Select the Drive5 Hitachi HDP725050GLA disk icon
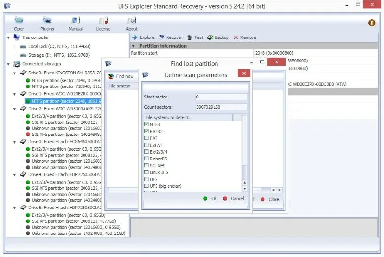Viewport: 384px width, 257px height. [x=23, y=207]
